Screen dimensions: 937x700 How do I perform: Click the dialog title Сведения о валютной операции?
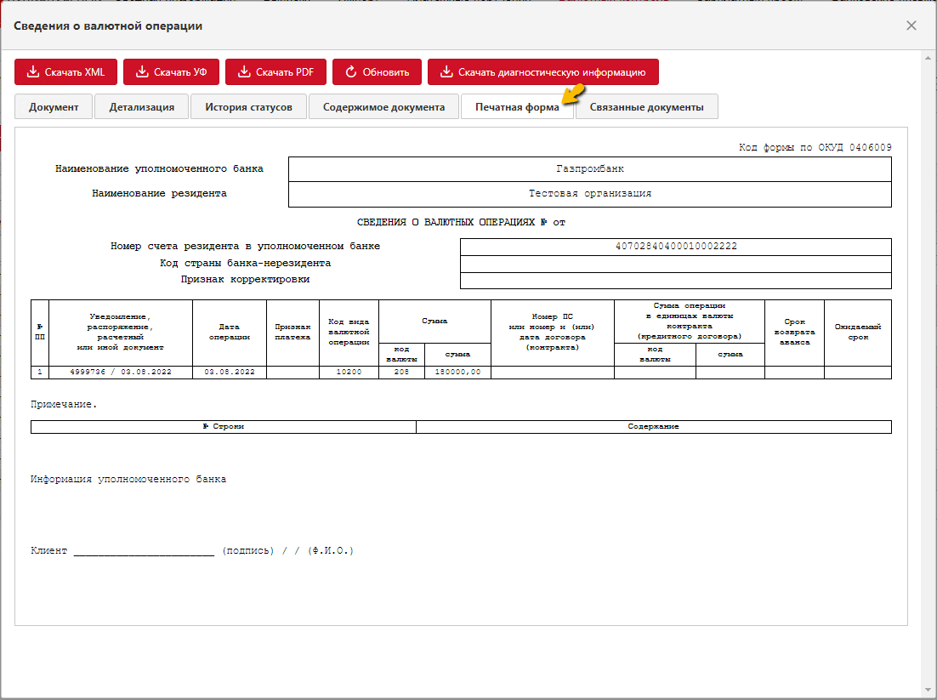point(108,26)
